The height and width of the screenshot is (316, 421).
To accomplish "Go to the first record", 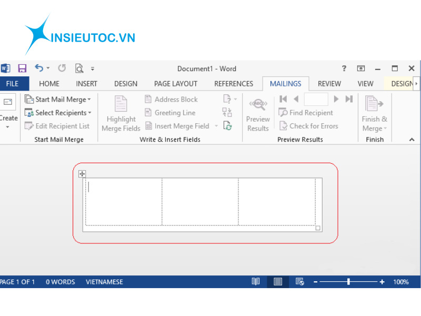I will point(283,98).
